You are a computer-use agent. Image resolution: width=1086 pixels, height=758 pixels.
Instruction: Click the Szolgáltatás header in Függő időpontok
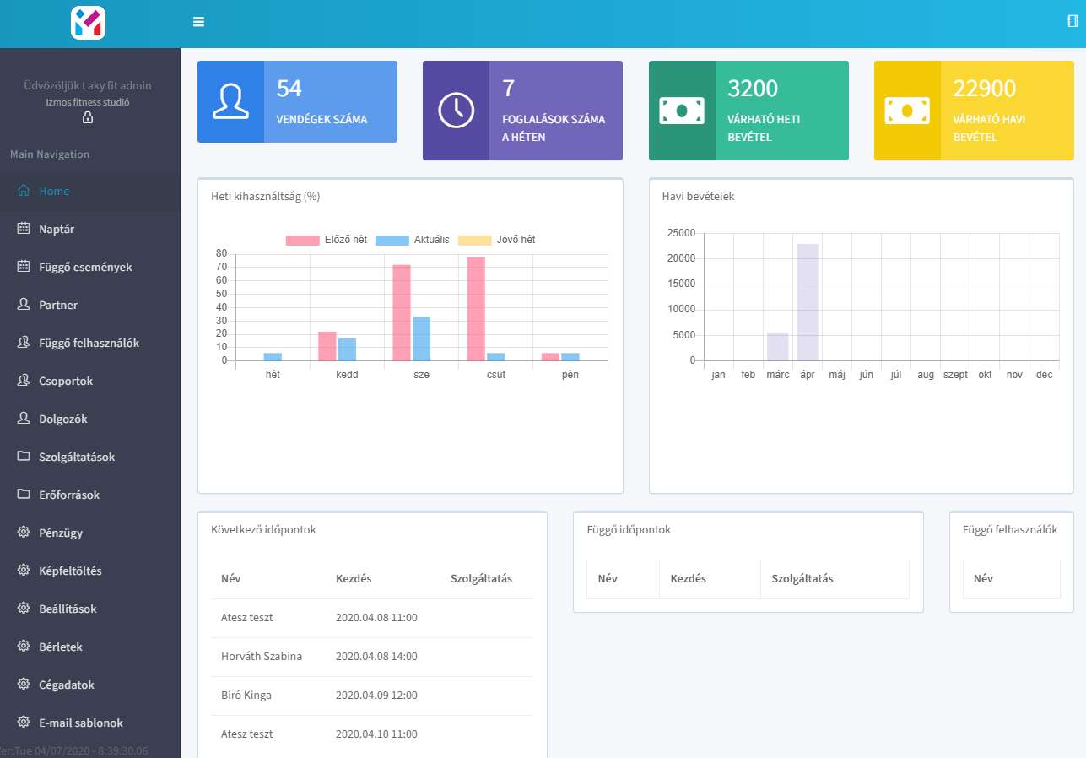[802, 579]
